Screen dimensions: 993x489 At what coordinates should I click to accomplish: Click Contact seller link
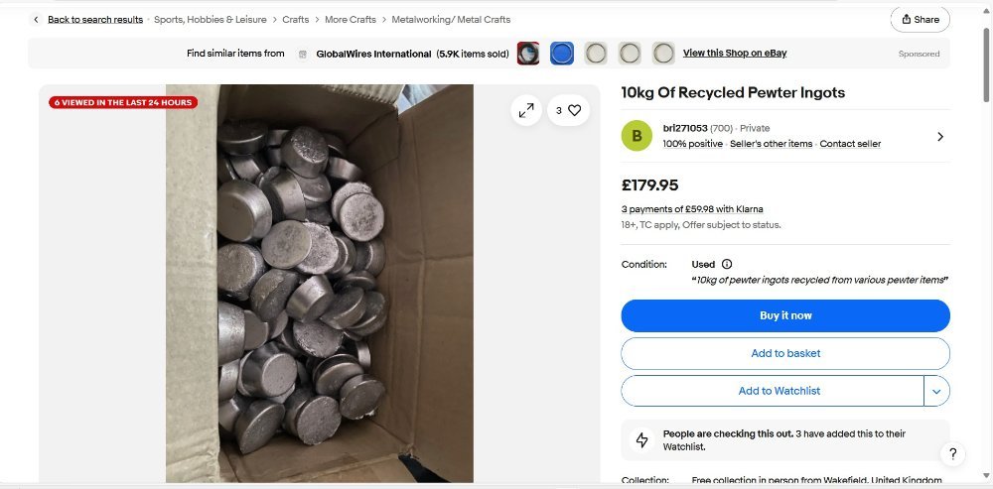pyautogui.click(x=850, y=144)
